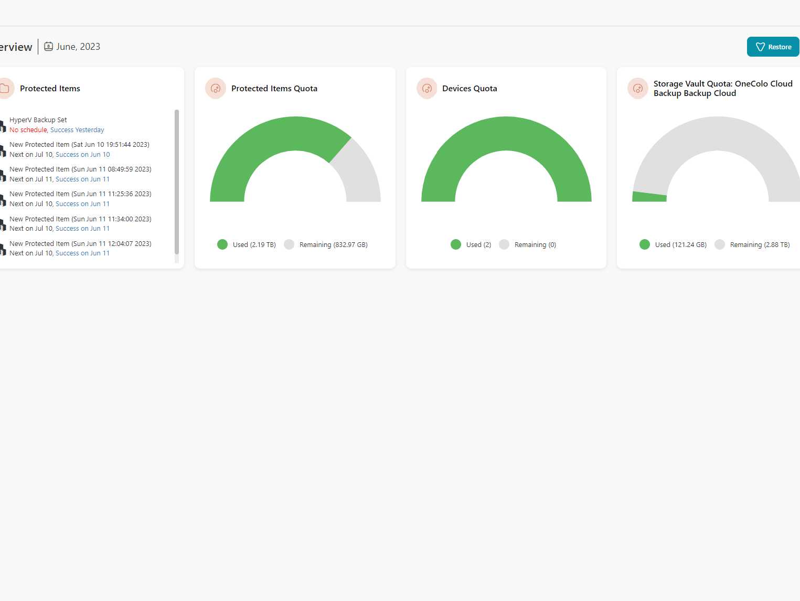The width and height of the screenshot is (800, 601).
Task: Open protected item from Sun Jun 11 12:04:07
Action: click(x=80, y=244)
